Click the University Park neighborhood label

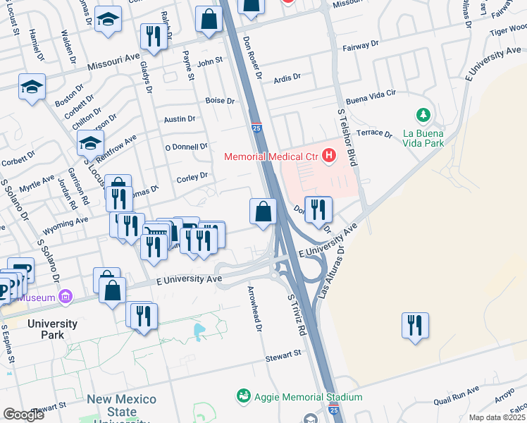(52, 329)
